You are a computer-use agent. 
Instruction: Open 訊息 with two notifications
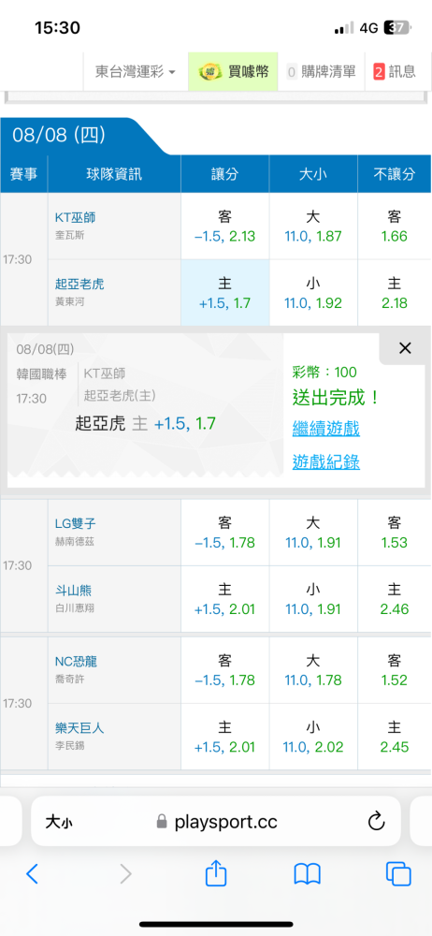pos(395,72)
